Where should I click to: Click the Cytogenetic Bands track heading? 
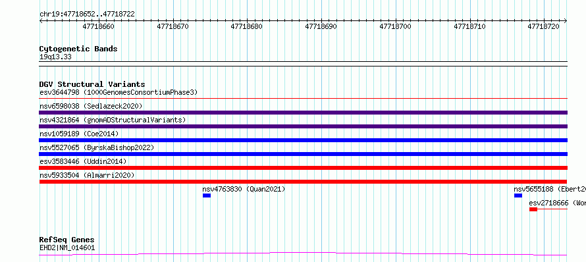click(78, 49)
